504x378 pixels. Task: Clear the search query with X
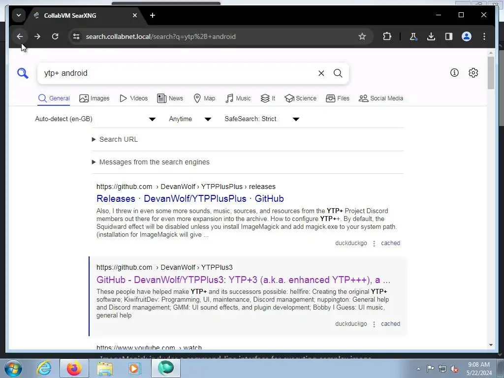[321, 73]
